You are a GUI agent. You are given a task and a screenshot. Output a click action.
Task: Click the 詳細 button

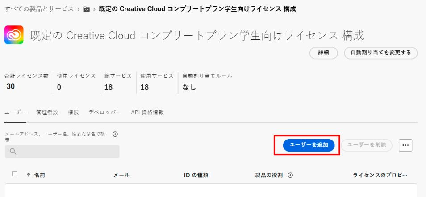click(x=323, y=53)
